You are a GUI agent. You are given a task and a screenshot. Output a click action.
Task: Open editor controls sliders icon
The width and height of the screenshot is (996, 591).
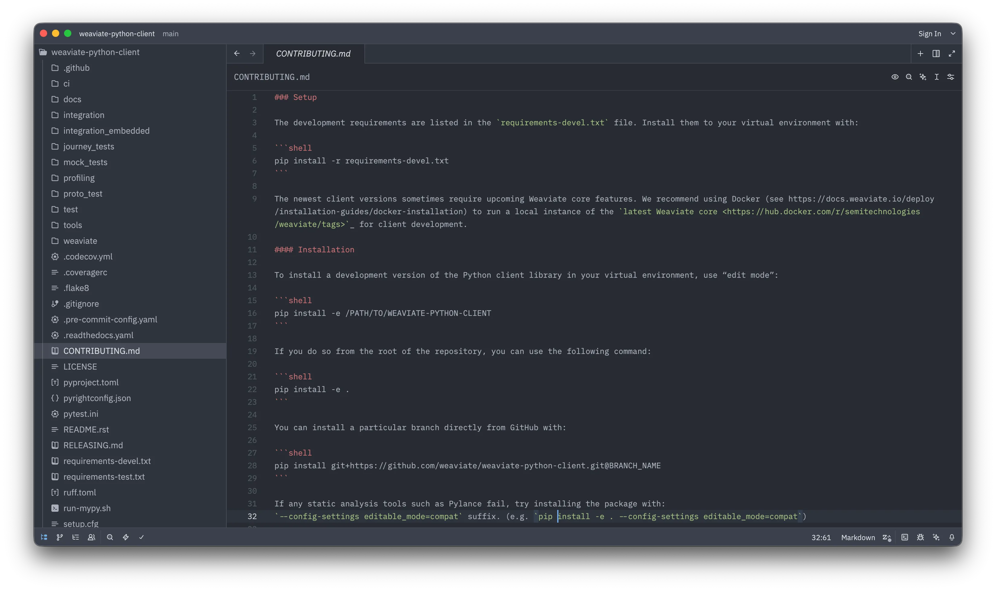click(951, 77)
